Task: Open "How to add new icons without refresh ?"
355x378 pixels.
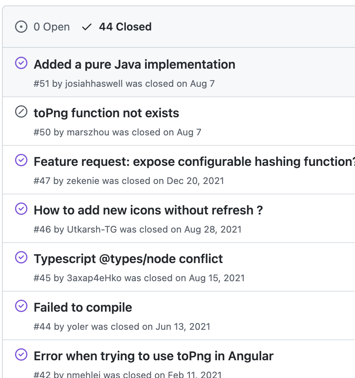Action: pos(148,210)
